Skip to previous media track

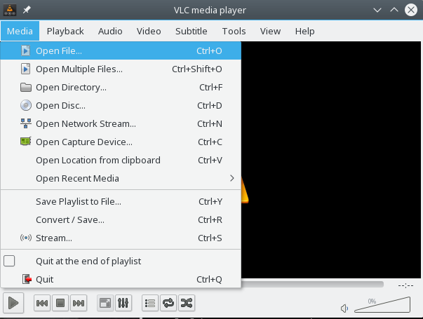pos(42,303)
